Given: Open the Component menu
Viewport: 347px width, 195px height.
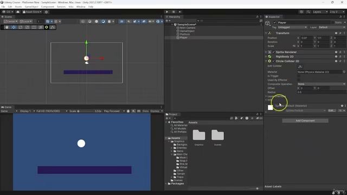Looking at the screenshot, I should click(x=47, y=7).
